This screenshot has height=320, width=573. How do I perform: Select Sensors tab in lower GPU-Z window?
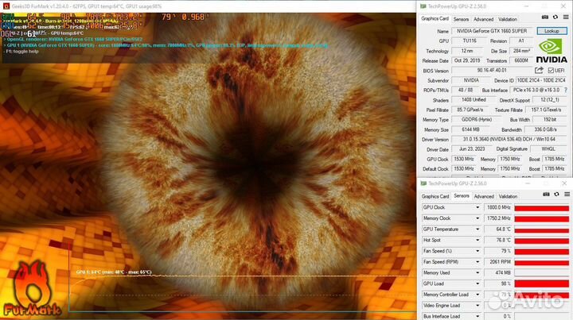(462, 195)
